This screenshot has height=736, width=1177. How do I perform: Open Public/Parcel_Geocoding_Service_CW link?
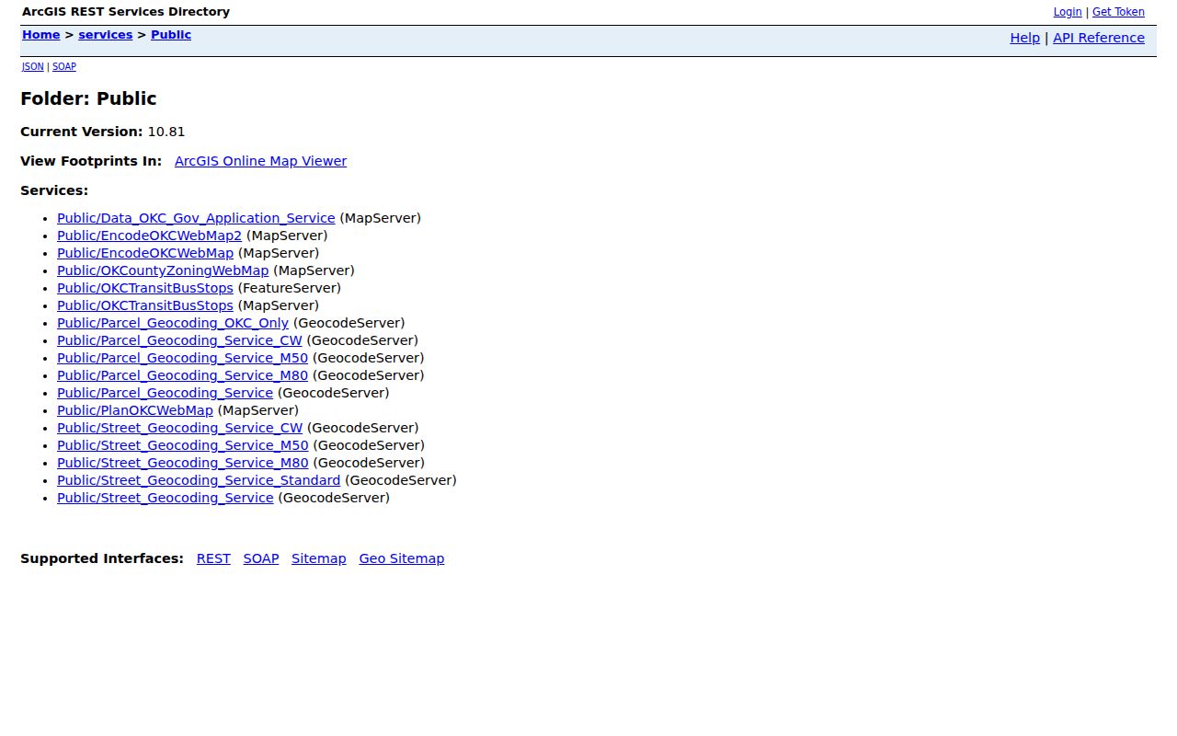(179, 340)
